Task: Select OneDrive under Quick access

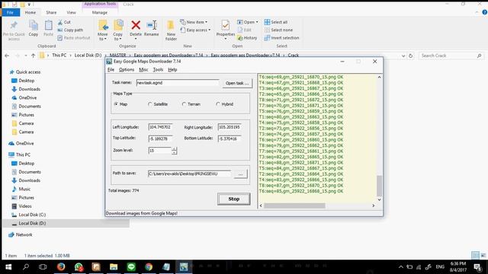Action: 27,97
